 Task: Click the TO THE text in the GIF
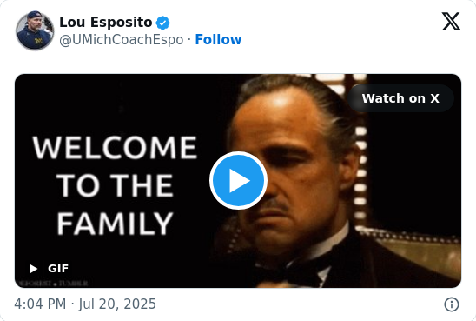tap(115, 185)
